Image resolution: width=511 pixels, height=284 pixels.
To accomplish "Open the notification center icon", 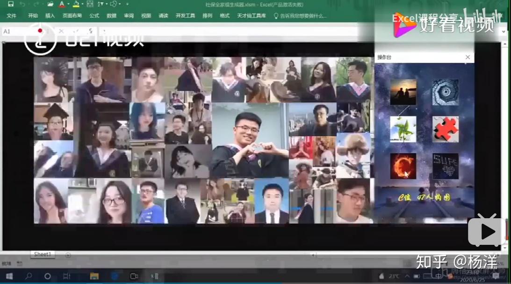I will tap(496, 276).
